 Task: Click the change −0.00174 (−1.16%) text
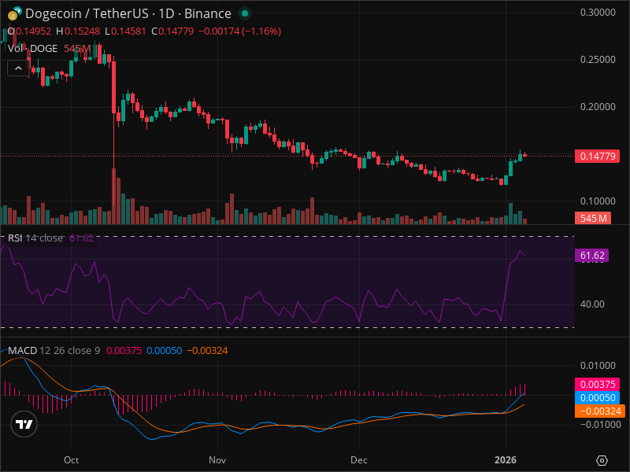pos(240,31)
